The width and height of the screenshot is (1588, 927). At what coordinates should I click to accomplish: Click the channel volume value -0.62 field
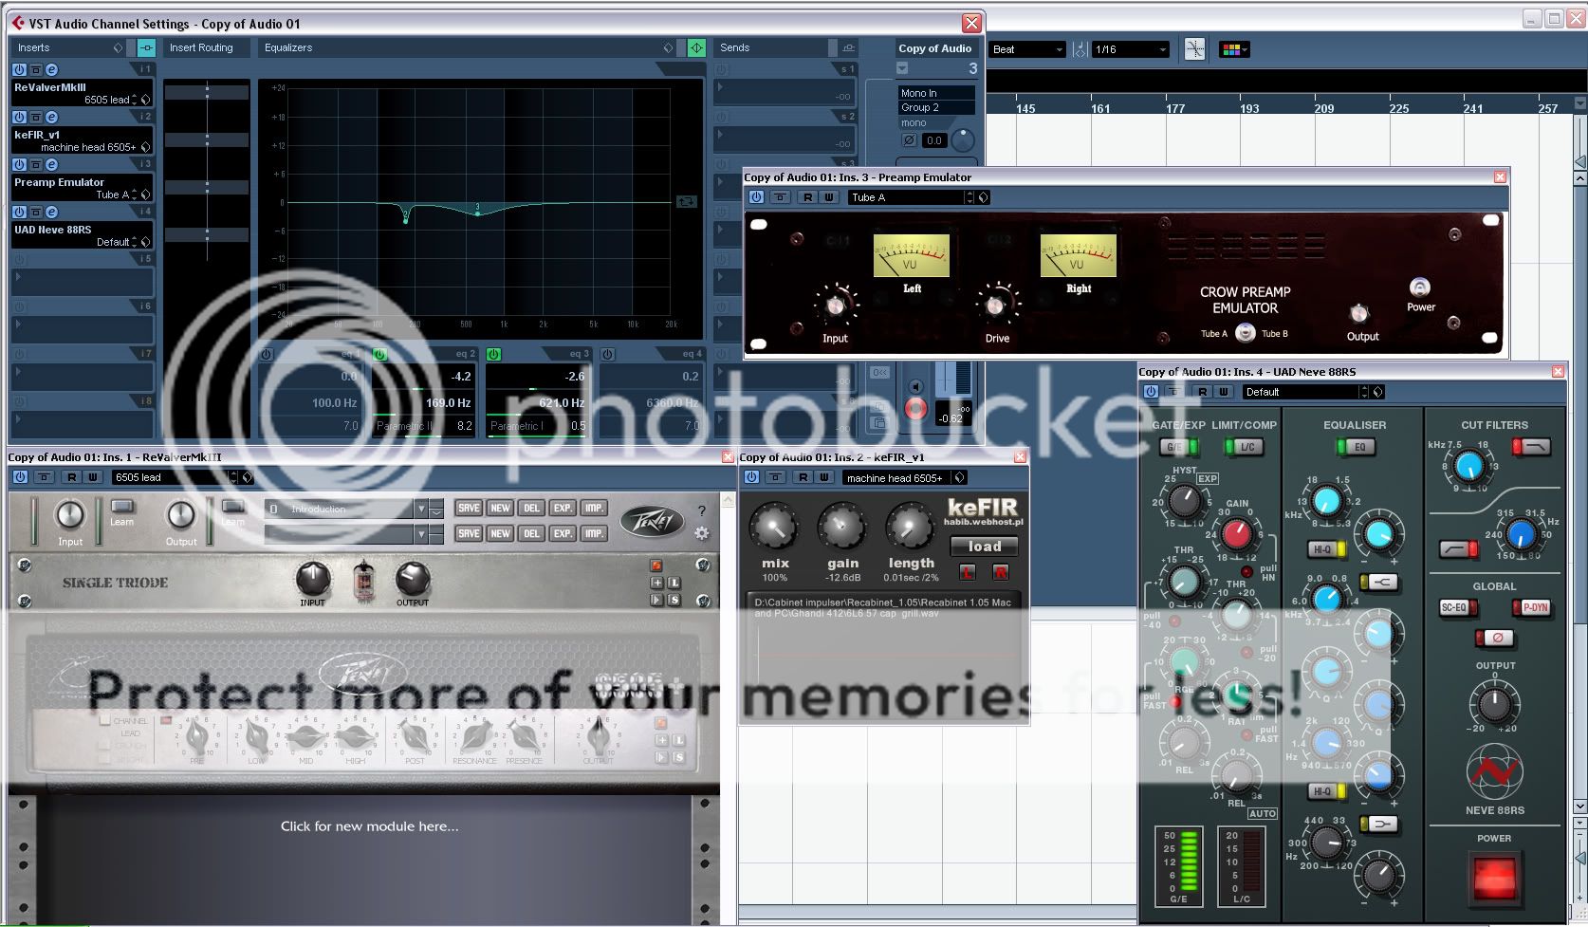point(951,418)
